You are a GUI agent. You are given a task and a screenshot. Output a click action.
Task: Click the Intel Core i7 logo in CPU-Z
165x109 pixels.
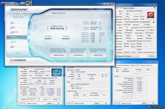coord(57,72)
